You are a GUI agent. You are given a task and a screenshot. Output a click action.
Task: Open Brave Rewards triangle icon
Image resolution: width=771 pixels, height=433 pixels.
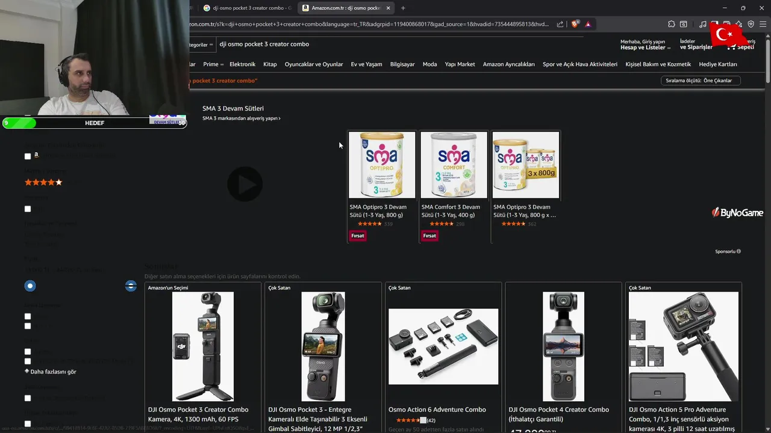click(588, 24)
